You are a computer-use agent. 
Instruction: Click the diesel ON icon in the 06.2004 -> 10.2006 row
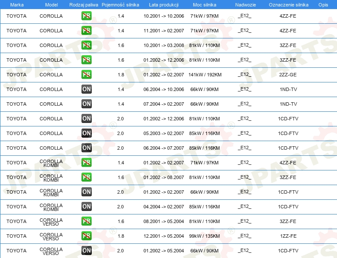[86, 89]
